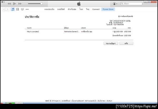Click the magnifier icon in search box
158x109 pixels.
(x=122, y=4)
